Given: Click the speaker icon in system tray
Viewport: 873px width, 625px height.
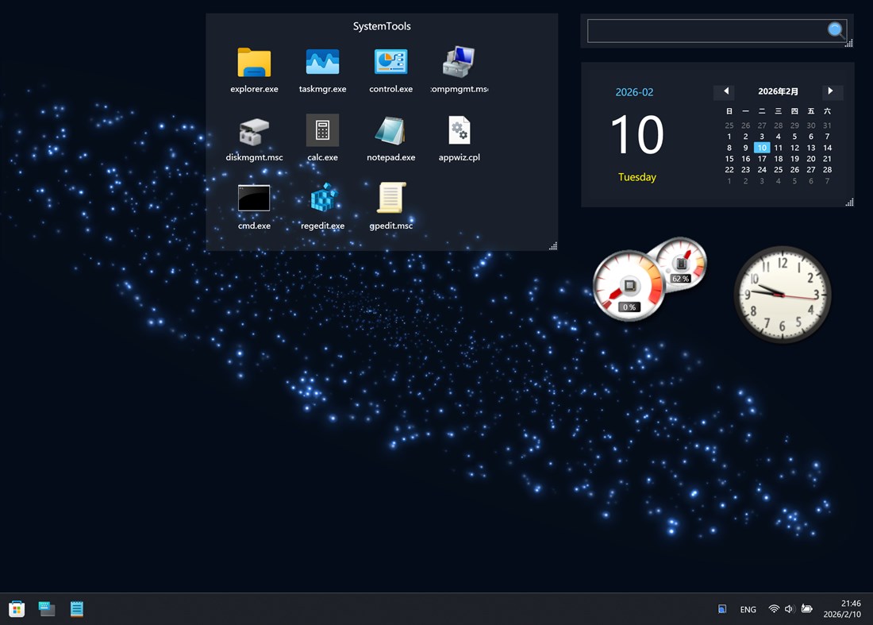Looking at the screenshot, I should point(789,608).
